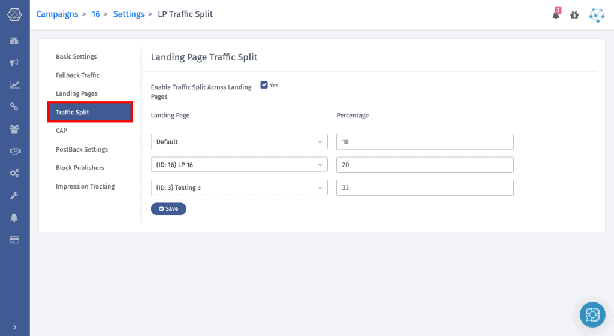
Task: Follow the Campaigns breadcrumb link
Action: (x=57, y=14)
